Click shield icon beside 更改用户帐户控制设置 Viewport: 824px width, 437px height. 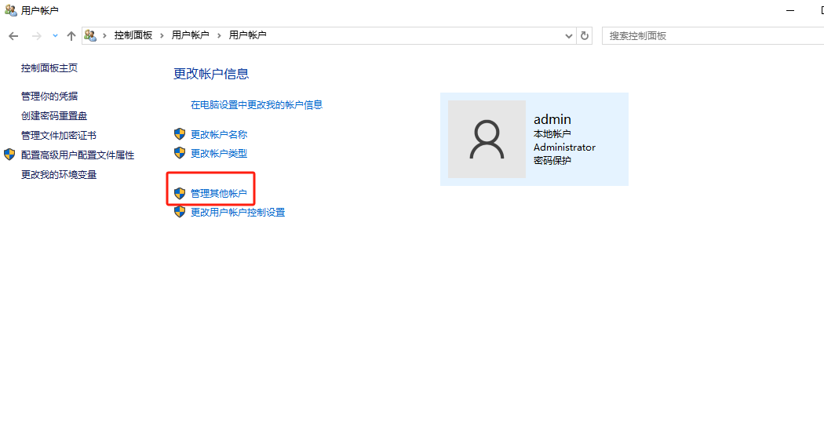pos(180,212)
